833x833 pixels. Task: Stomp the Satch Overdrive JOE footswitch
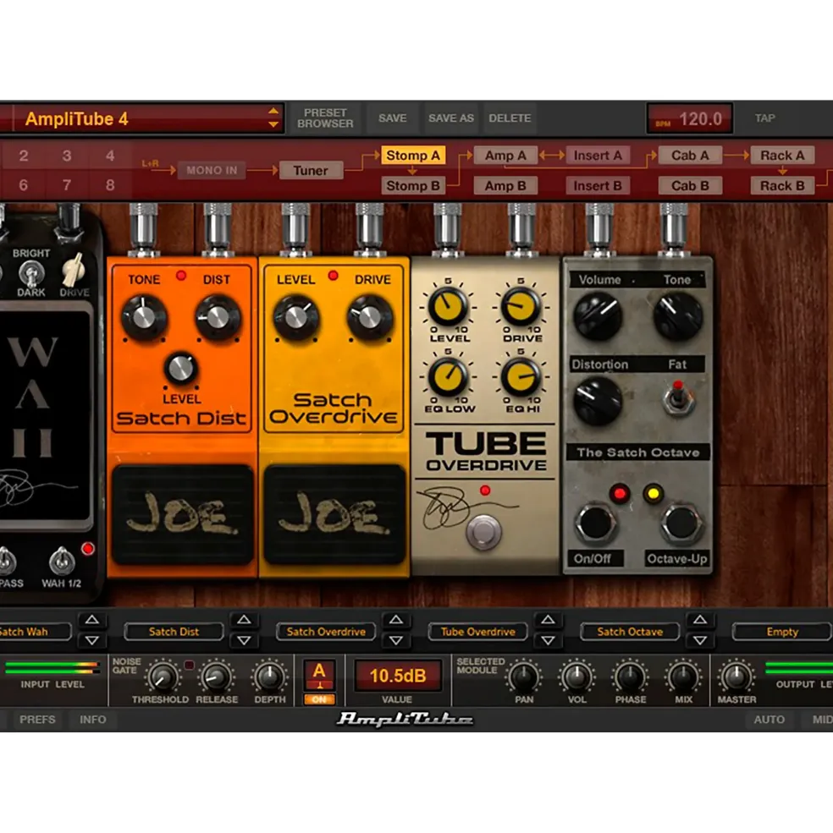[334, 514]
